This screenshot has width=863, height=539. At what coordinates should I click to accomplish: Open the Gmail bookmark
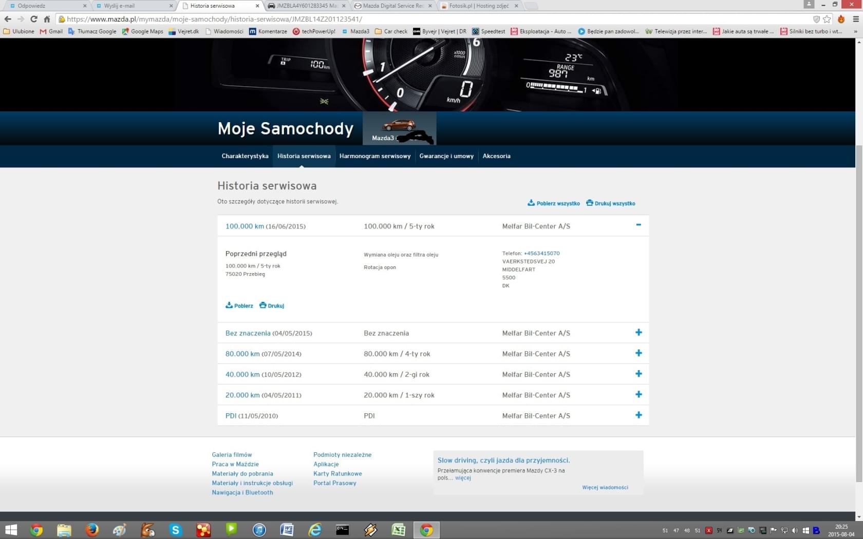(51, 31)
